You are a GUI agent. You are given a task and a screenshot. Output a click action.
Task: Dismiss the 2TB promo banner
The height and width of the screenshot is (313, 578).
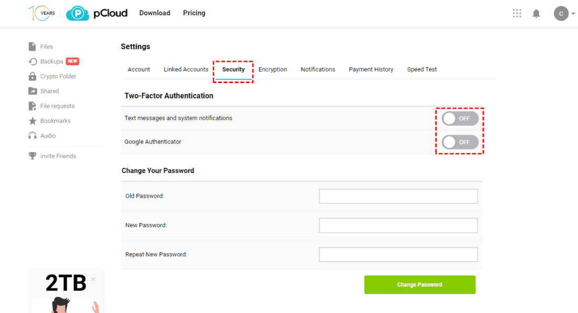click(93, 279)
